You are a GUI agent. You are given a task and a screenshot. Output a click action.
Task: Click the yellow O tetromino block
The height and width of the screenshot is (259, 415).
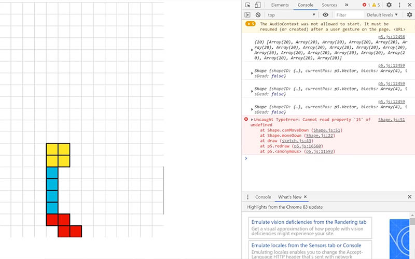[58, 155]
